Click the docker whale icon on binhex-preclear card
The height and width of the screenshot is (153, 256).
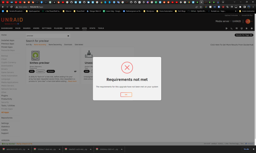pos(75,71)
